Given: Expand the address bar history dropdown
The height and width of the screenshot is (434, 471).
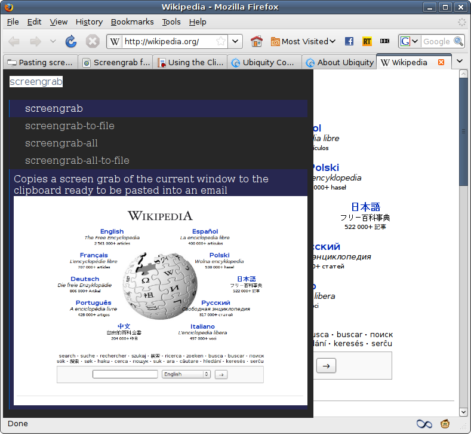Looking at the screenshot, I should tap(236, 41).
